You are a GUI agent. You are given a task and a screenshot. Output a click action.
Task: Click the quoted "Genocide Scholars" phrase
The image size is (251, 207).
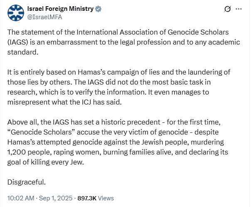pos(41,132)
